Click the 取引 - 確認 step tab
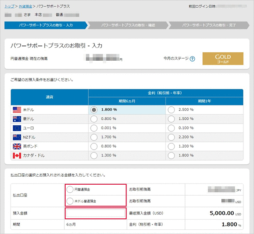 point(128,25)
